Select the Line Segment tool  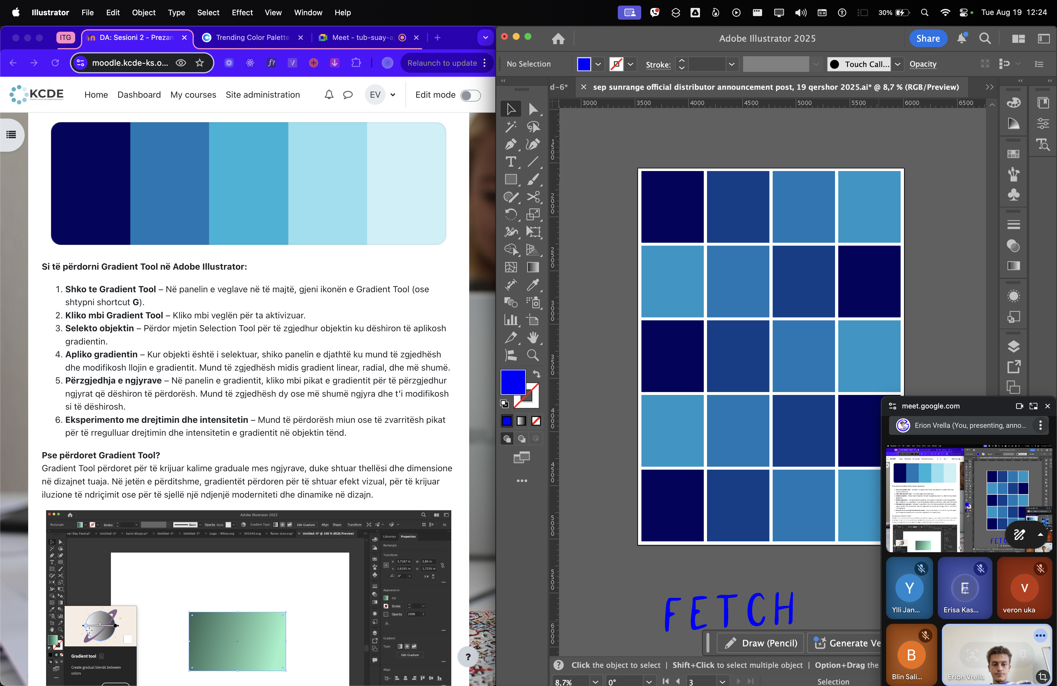tap(533, 162)
